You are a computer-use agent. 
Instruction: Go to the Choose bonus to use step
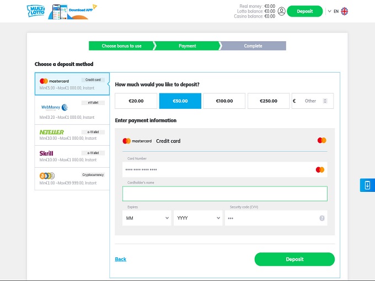point(121,46)
